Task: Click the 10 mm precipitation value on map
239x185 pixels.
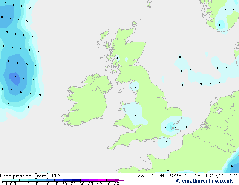Action: coord(2,17)
